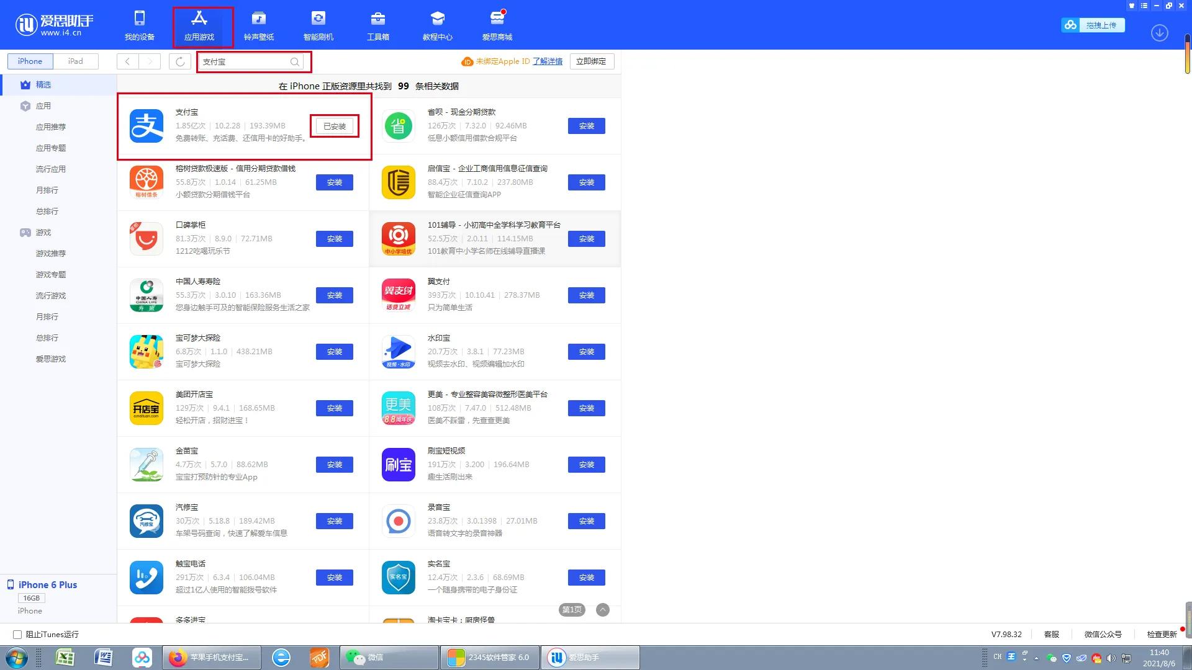Screen dimensions: 1192x670
Task: Click the back-to-top arrow button
Action: tap(603, 610)
